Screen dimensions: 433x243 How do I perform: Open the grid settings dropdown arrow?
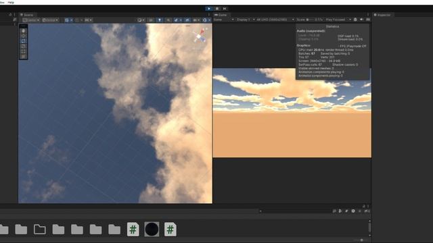[x=72, y=20]
